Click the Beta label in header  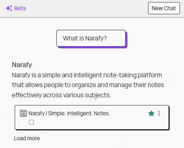(20, 8)
